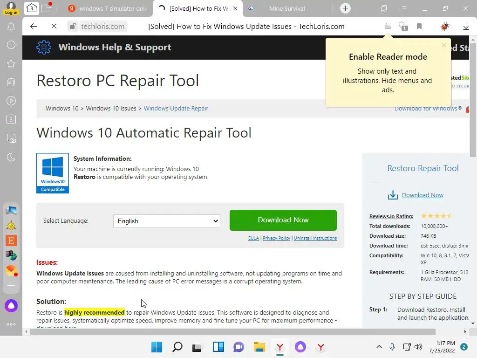The height and width of the screenshot is (358, 477).
Task: Click the sidebar Download Now link
Action: pos(422,195)
